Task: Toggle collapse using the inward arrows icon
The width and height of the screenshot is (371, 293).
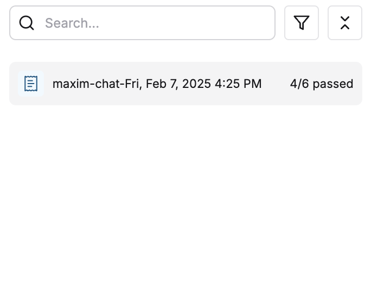Action: pos(345,23)
